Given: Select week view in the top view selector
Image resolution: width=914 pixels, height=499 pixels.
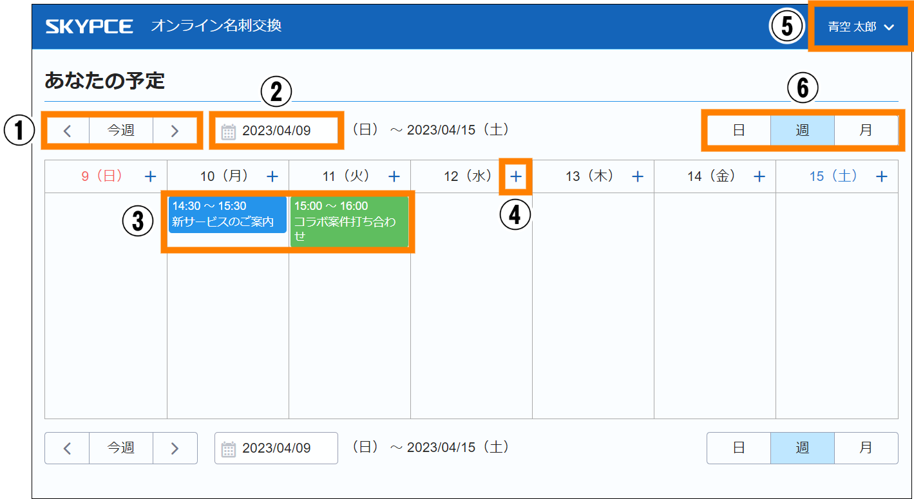Looking at the screenshot, I should coord(802,131).
